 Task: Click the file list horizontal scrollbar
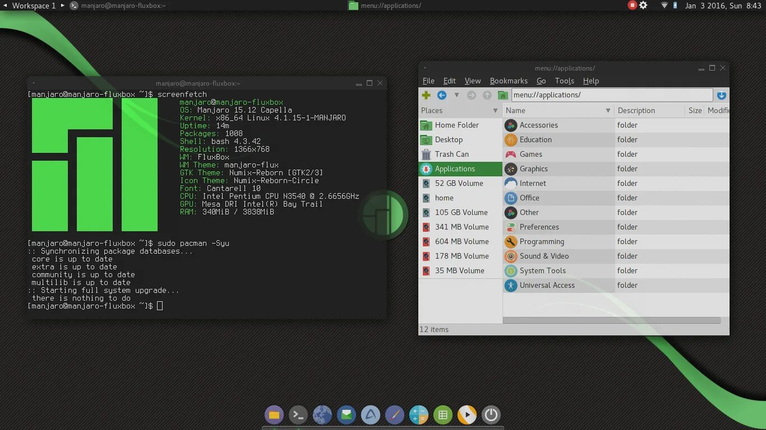611,320
